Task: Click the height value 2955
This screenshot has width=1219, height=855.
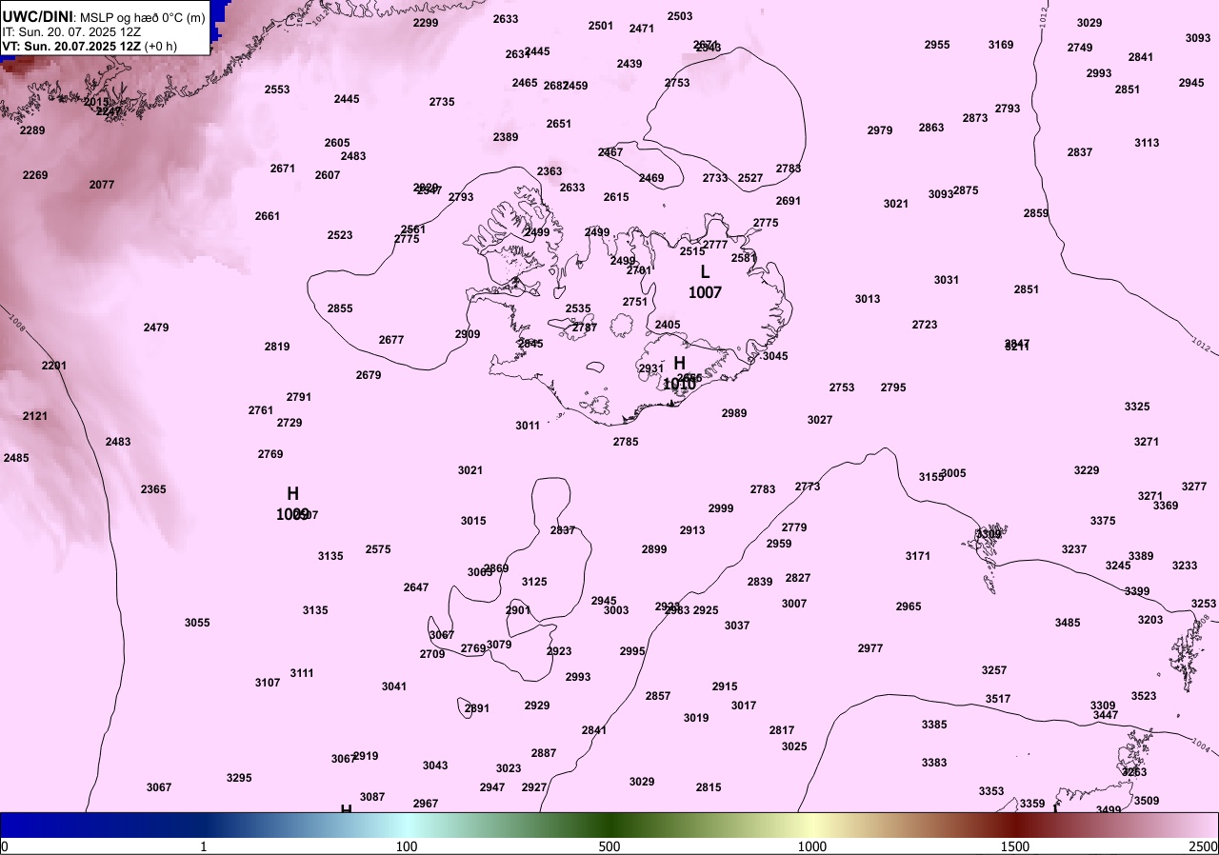Action: pos(937,45)
